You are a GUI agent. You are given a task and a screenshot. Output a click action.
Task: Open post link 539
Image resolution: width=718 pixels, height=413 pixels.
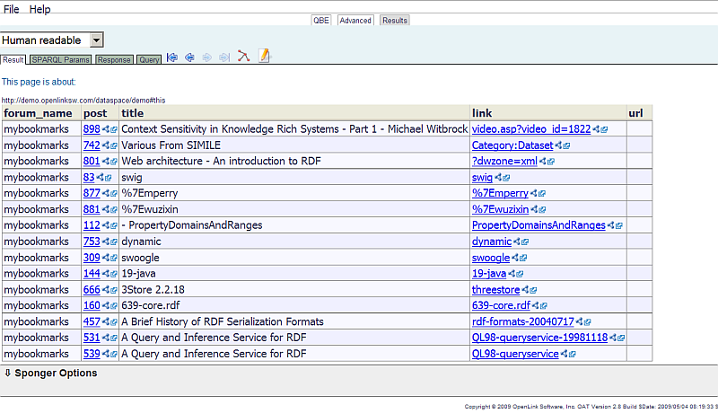coord(92,354)
